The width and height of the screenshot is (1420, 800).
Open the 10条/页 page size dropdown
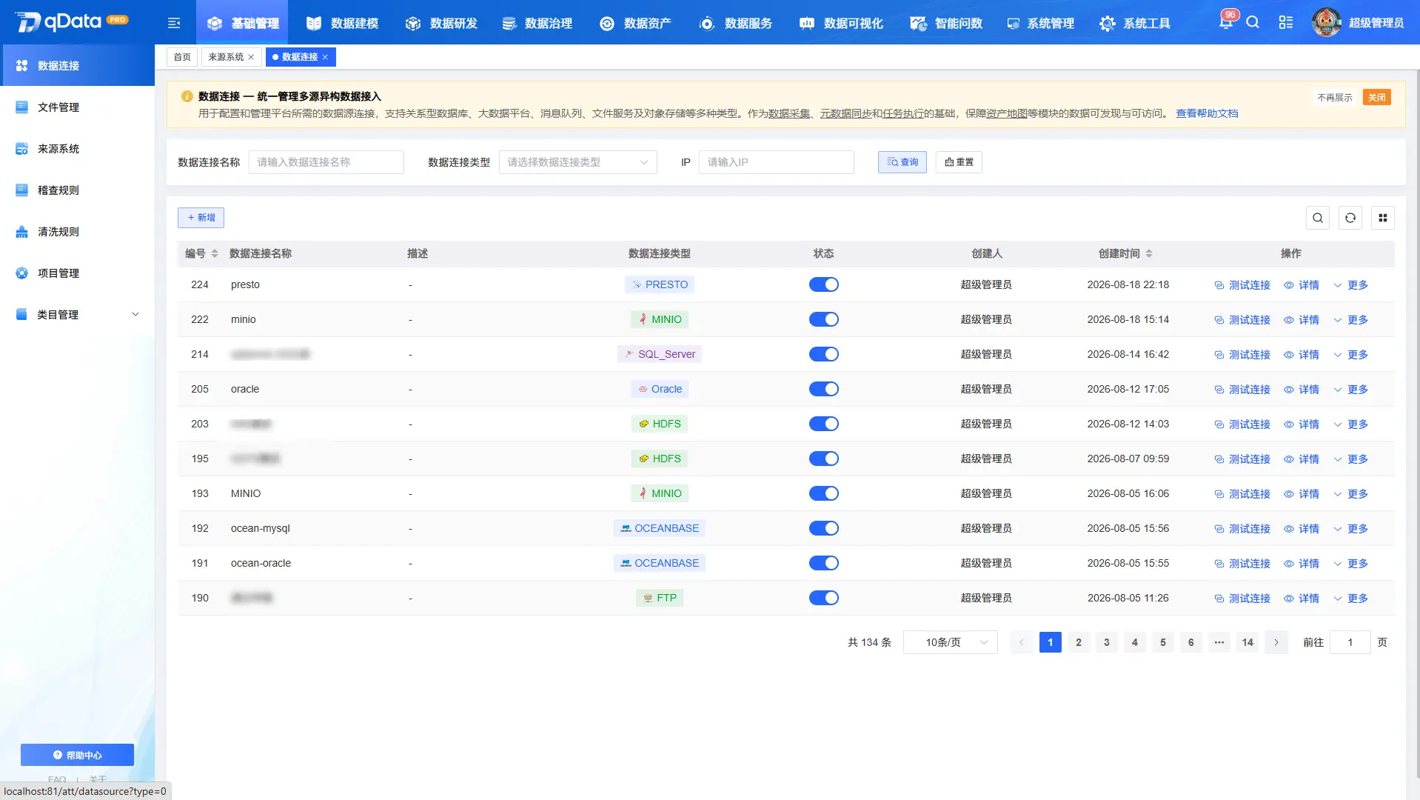[951, 642]
